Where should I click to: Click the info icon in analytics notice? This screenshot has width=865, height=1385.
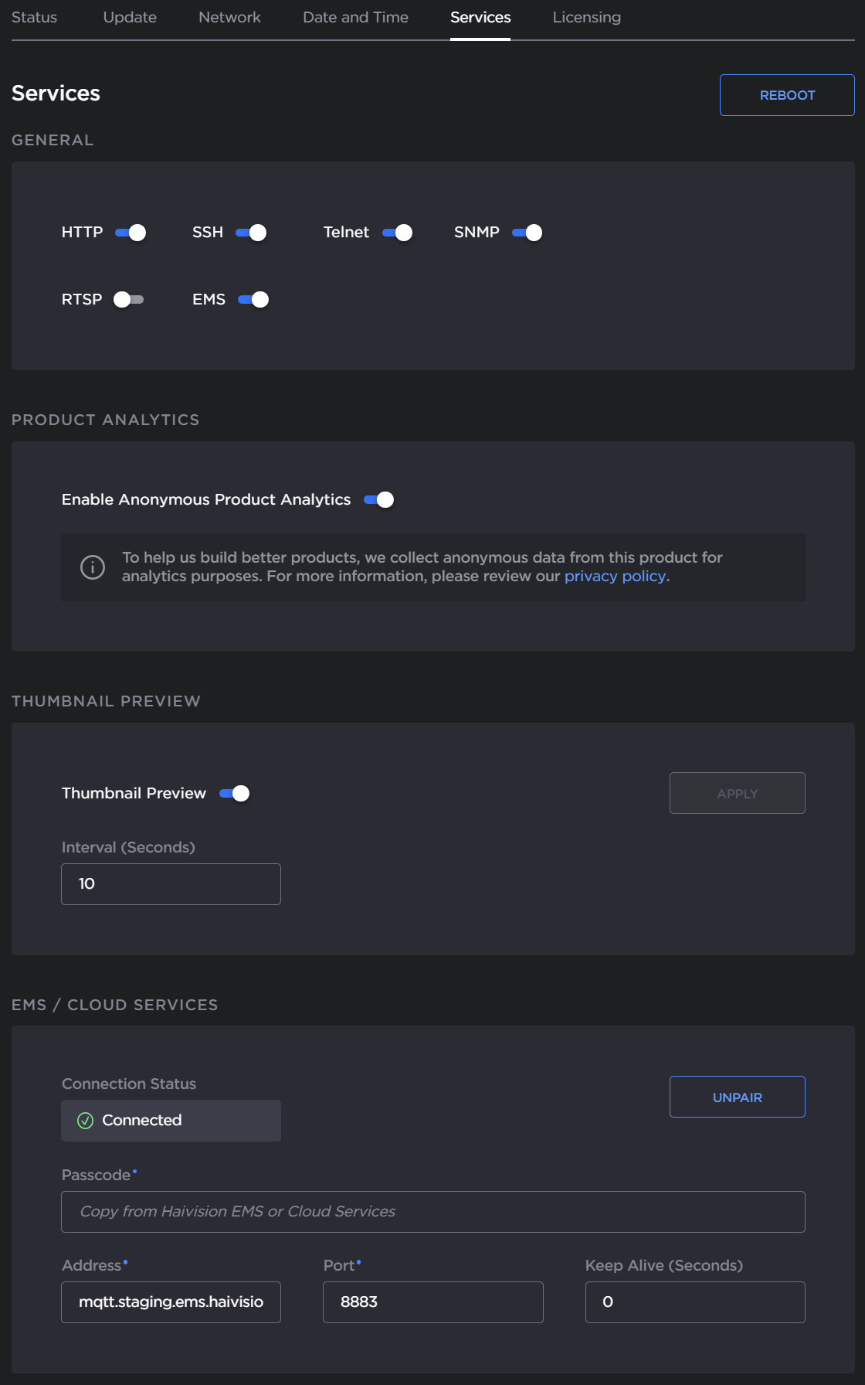click(x=93, y=567)
